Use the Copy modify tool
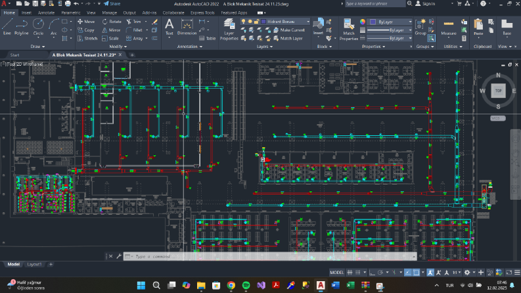Image resolution: width=521 pixels, height=293 pixels. click(x=86, y=30)
